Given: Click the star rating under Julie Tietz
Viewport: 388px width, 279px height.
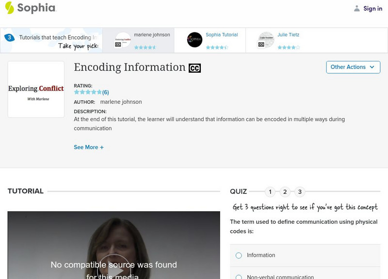Looking at the screenshot, I should tap(289, 47).
